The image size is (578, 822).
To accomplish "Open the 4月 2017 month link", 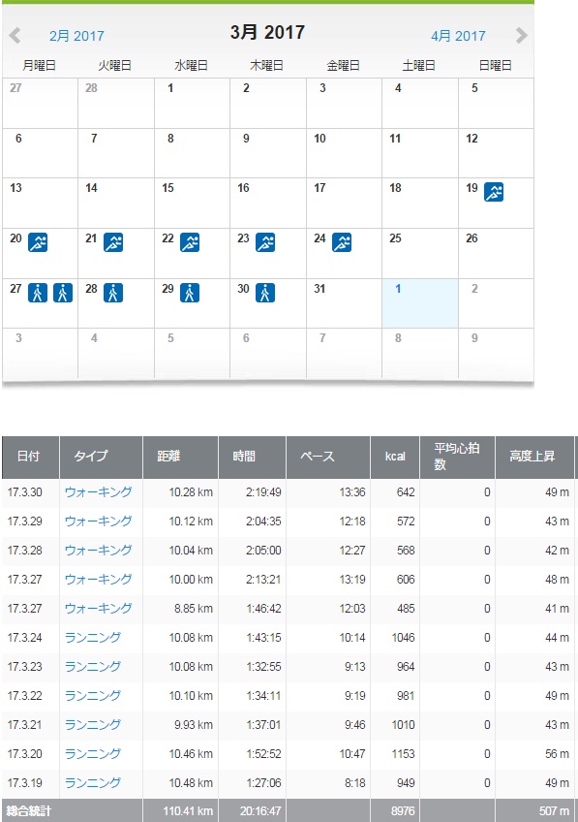I will click(458, 36).
